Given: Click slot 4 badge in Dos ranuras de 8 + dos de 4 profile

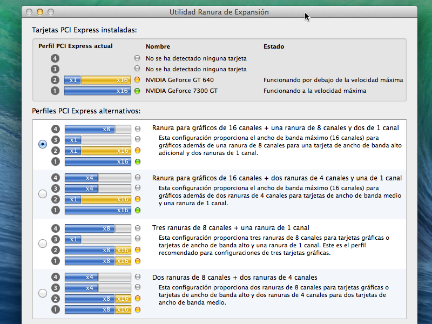Looking at the screenshot, I should click(x=56, y=277).
